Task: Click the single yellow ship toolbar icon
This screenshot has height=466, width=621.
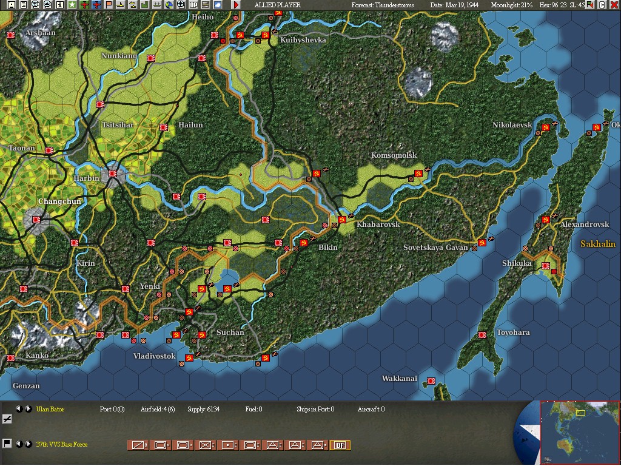Action: (121, 5)
